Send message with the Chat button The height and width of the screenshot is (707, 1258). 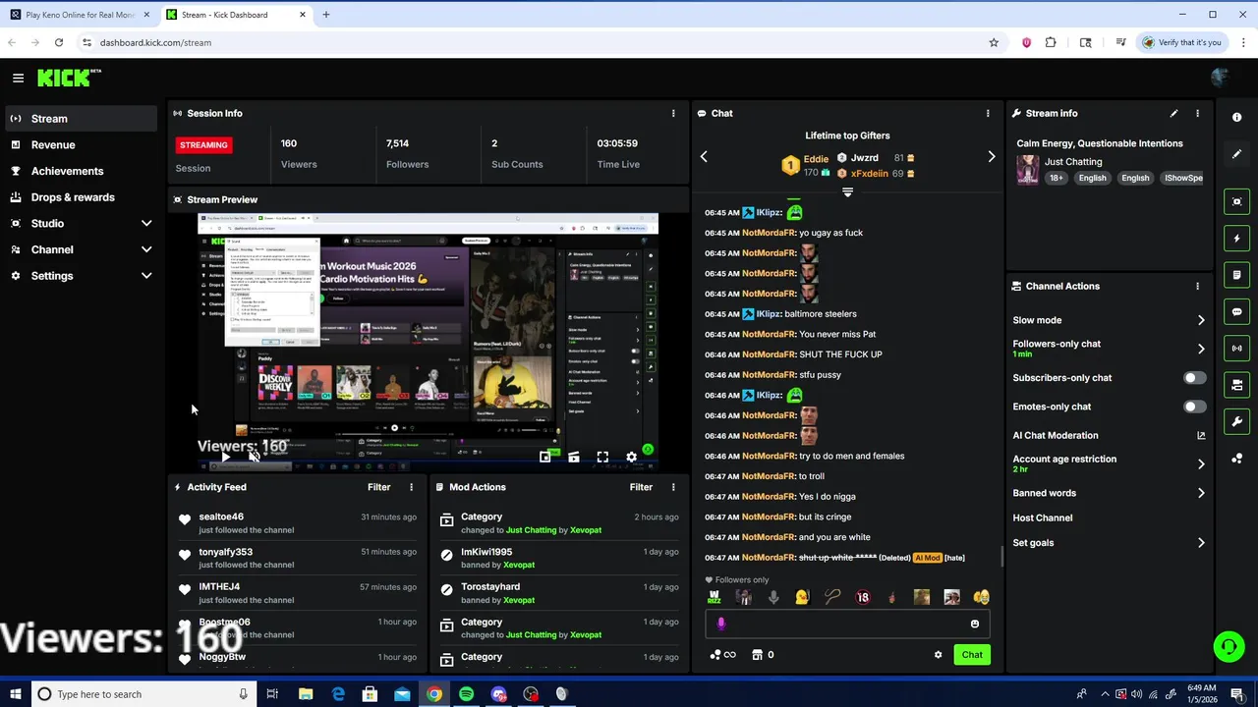pos(972,655)
